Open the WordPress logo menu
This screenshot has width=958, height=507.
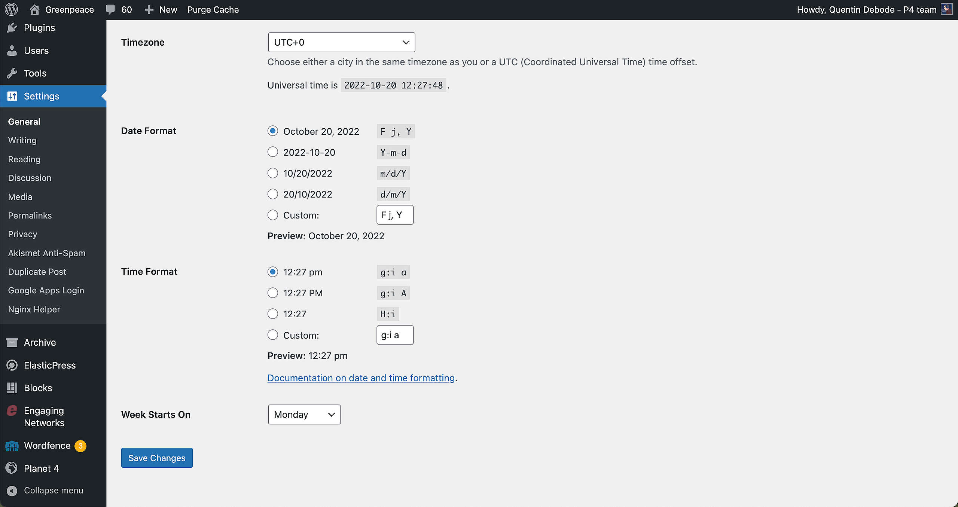[x=11, y=9]
